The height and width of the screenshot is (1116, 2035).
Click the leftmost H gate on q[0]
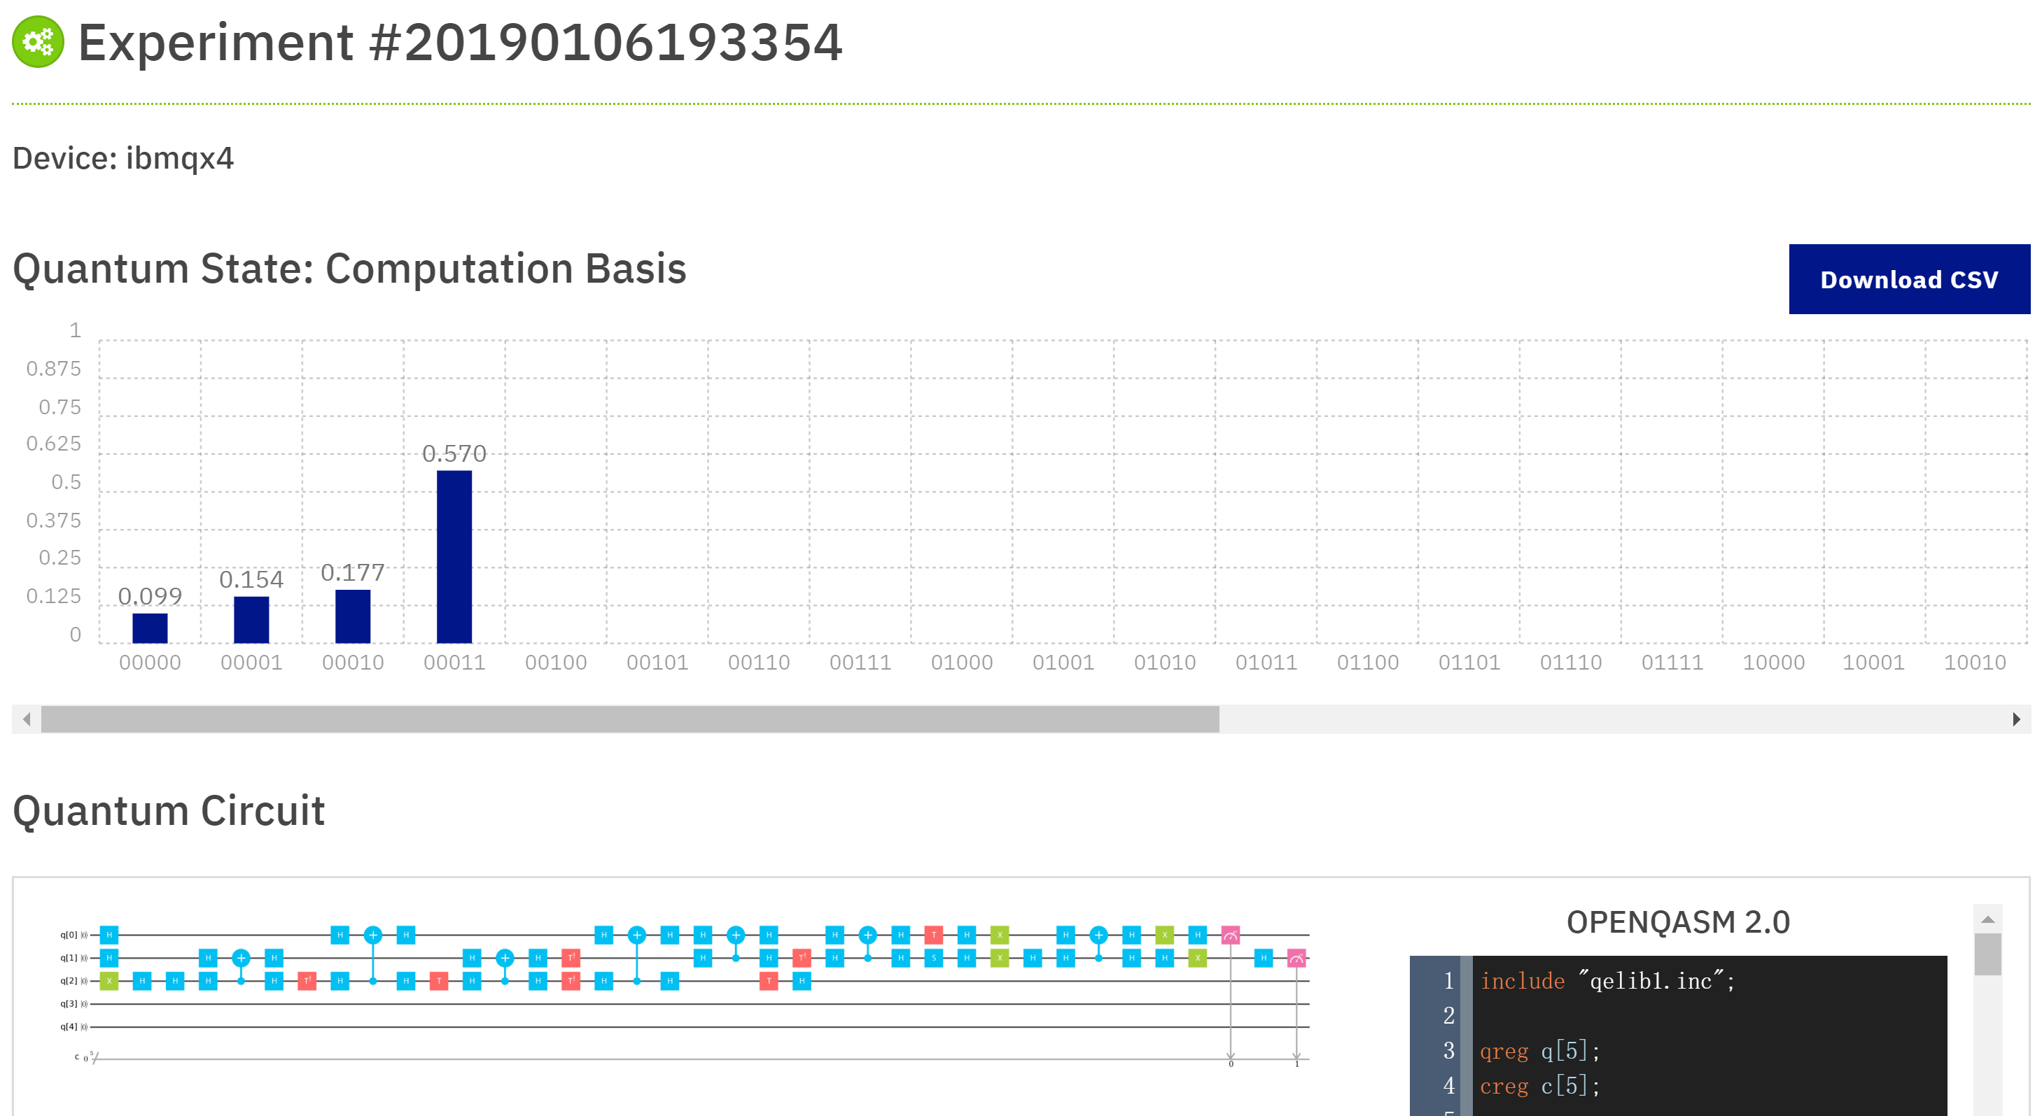[109, 935]
